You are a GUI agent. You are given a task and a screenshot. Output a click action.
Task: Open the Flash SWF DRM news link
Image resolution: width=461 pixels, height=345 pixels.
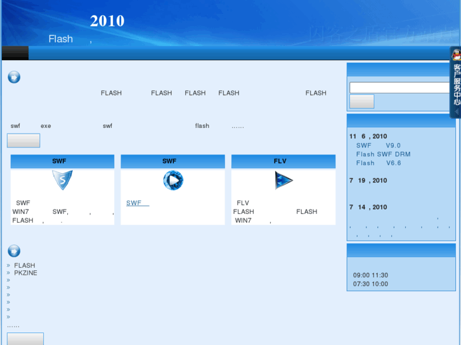tap(383, 154)
